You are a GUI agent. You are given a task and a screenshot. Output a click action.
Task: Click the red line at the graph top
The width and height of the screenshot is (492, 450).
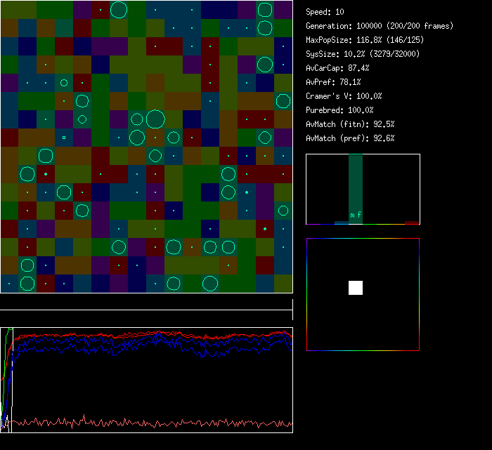point(141,334)
